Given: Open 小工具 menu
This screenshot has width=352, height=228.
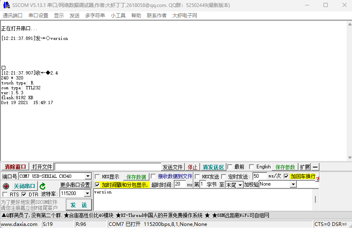Looking at the screenshot, I should [118, 16].
